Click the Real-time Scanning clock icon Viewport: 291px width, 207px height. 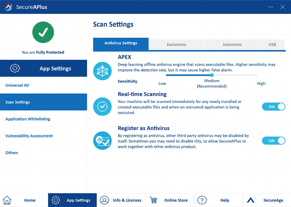coord(102,107)
